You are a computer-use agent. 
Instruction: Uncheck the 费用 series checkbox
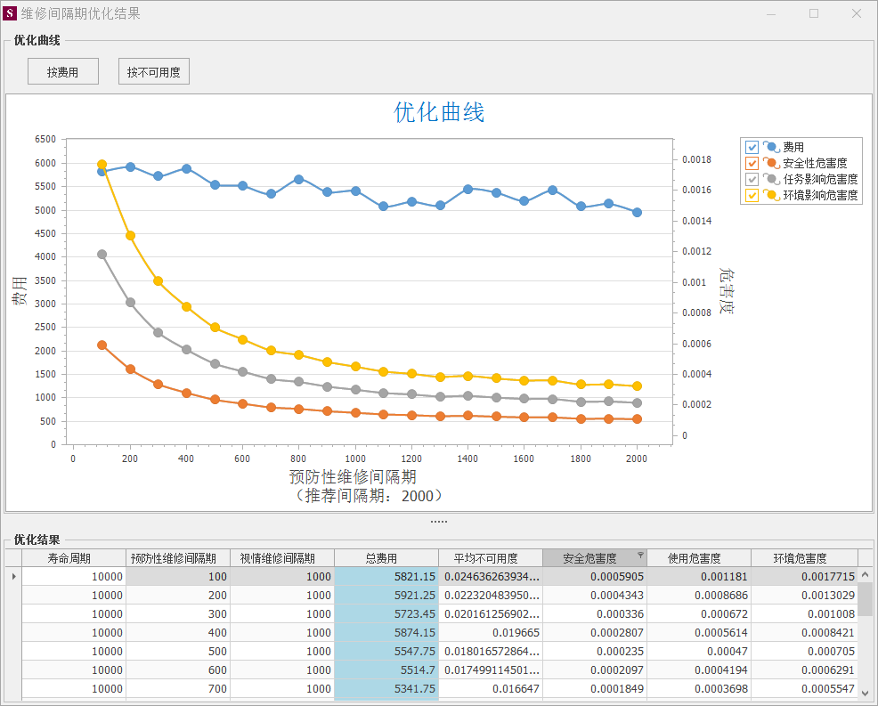[752, 147]
